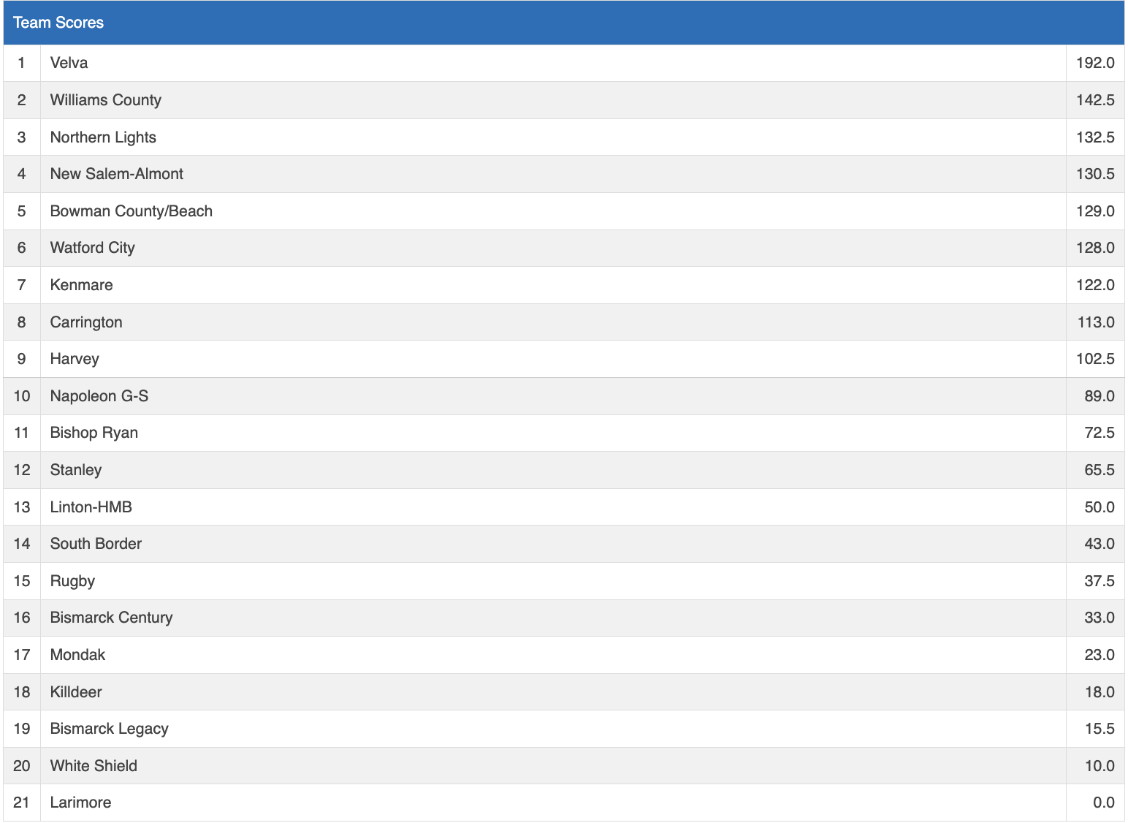
Task: Select the Velva team name
Action: click(x=69, y=63)
